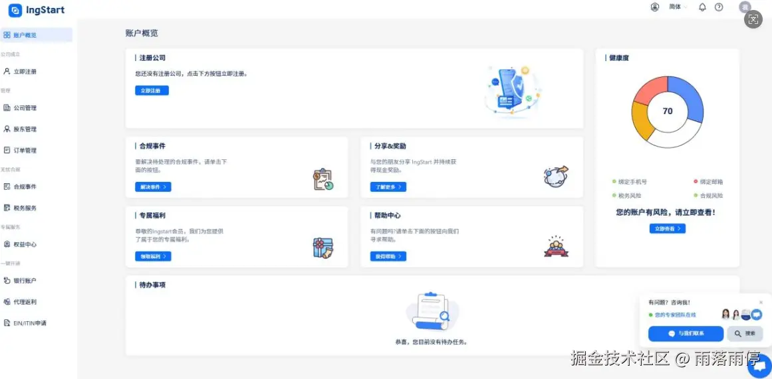Click the empty to-do document illustration
772x379 pixels.
pos(432,311)
